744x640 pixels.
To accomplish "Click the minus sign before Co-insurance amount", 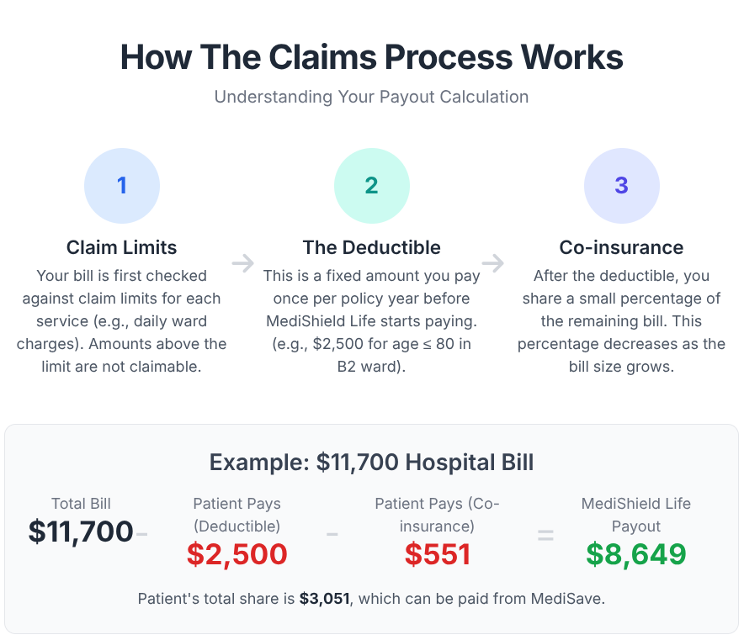I will [x=332, y=534].
